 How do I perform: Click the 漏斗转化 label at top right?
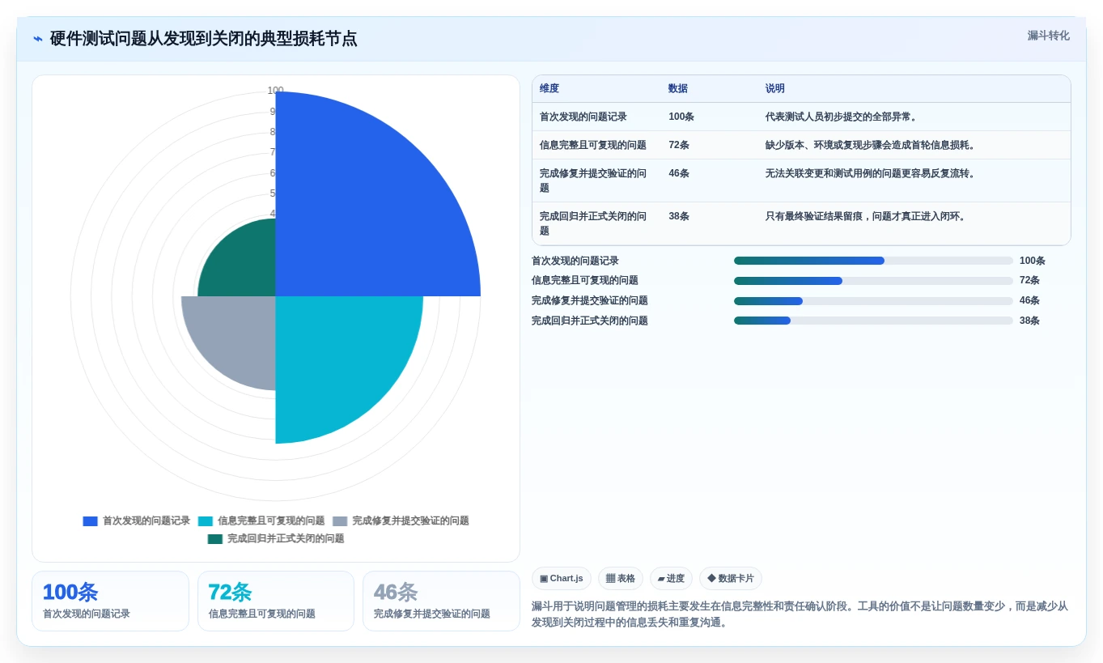1048,36
